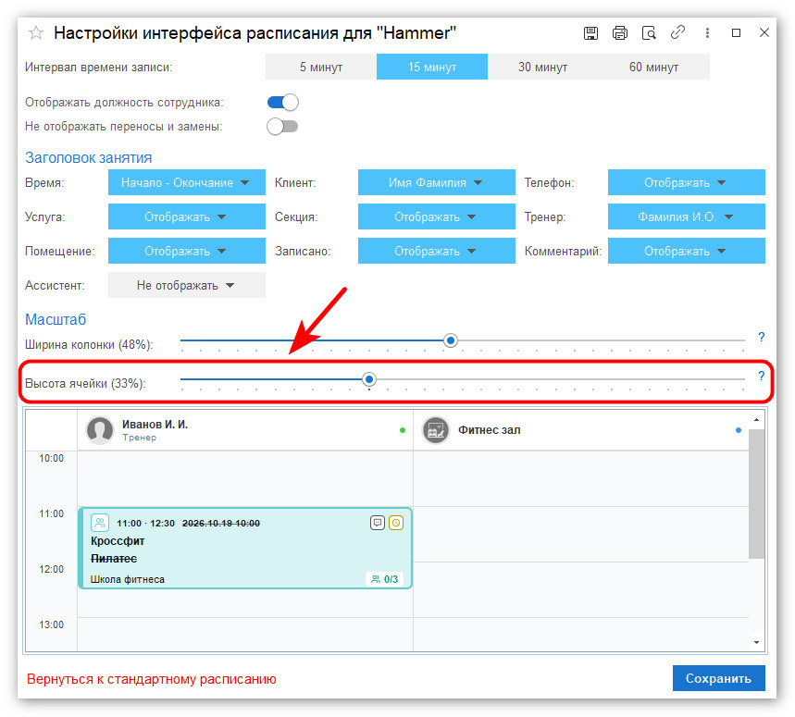Select the 60 минут interval
Viewport: 795px width, 717px height.
click(x=654, y=67)
